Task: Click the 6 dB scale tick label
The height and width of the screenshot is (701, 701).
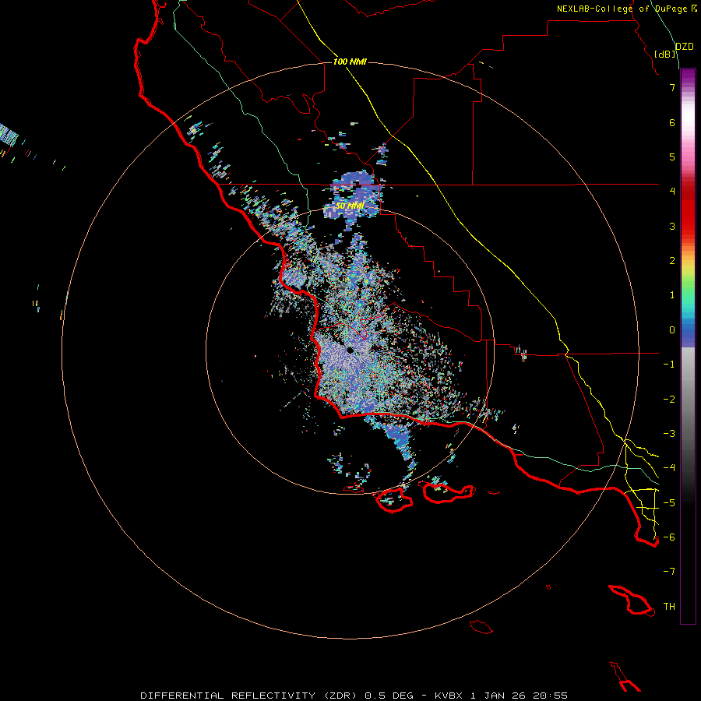Action: point(671,122)
